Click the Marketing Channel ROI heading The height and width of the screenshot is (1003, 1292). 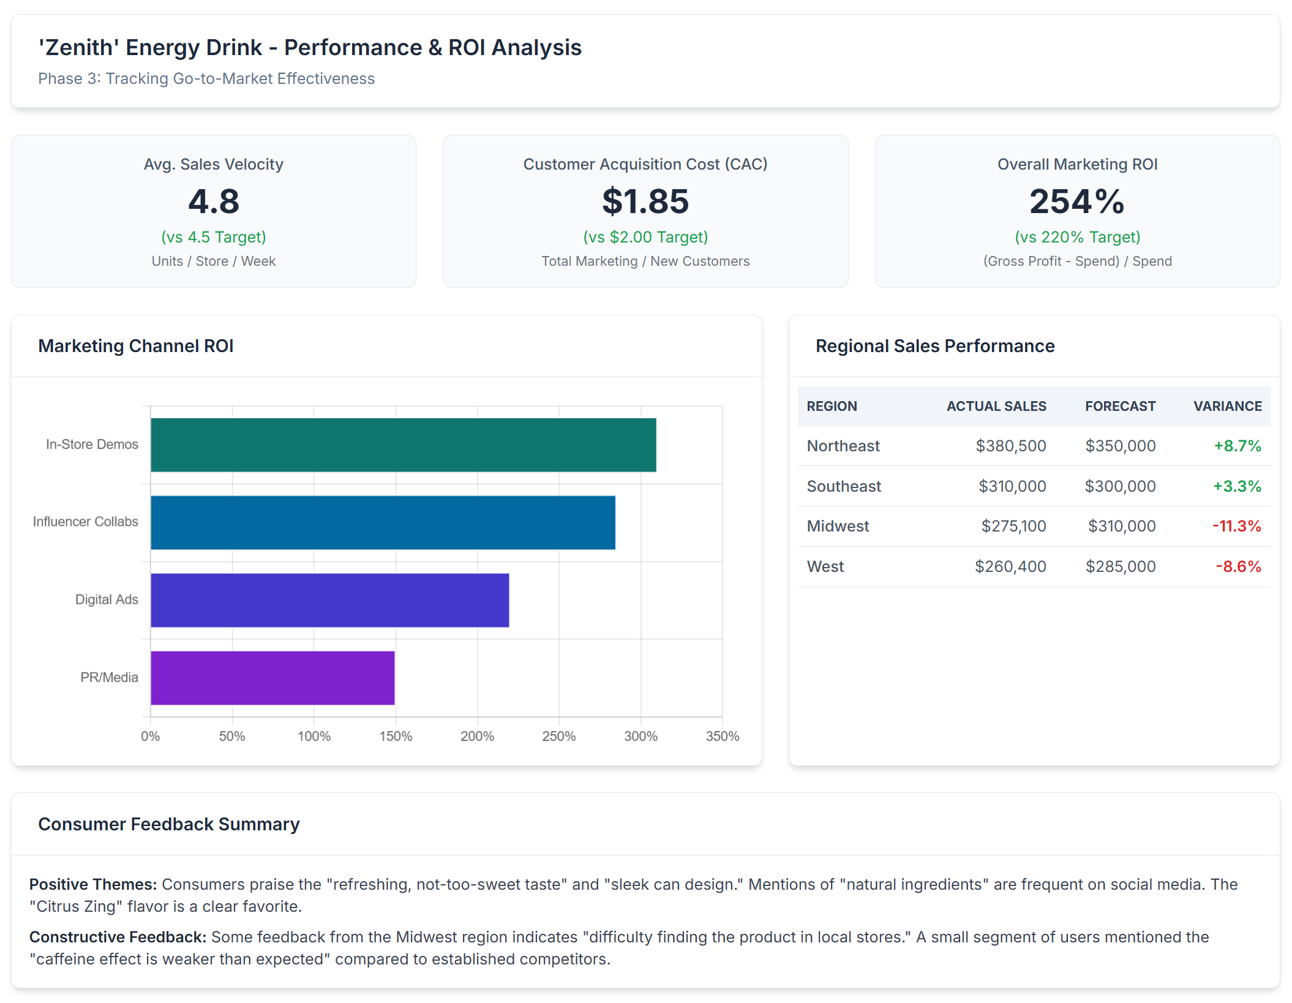[136, 346]
